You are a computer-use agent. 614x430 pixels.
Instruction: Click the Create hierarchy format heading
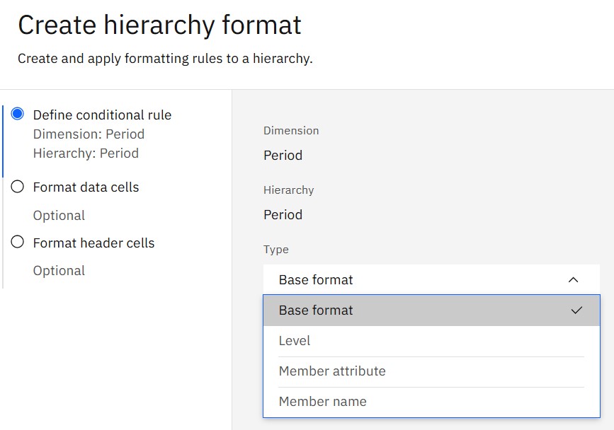point(159,25)
